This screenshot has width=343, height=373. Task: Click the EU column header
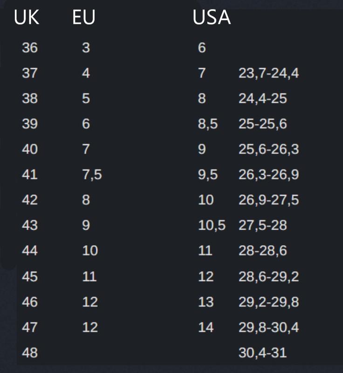click(x=84, y=18)
